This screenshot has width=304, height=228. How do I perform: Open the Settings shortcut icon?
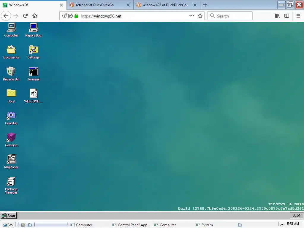point(33,52)
